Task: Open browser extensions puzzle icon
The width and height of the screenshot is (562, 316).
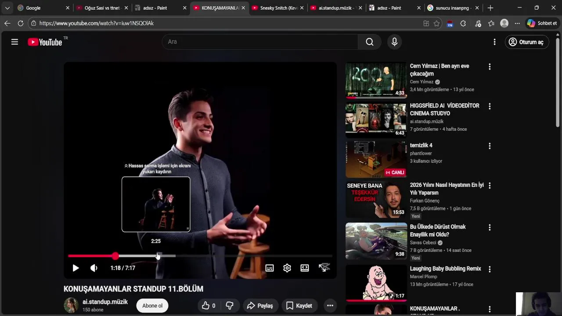Action: pos(463,23)
